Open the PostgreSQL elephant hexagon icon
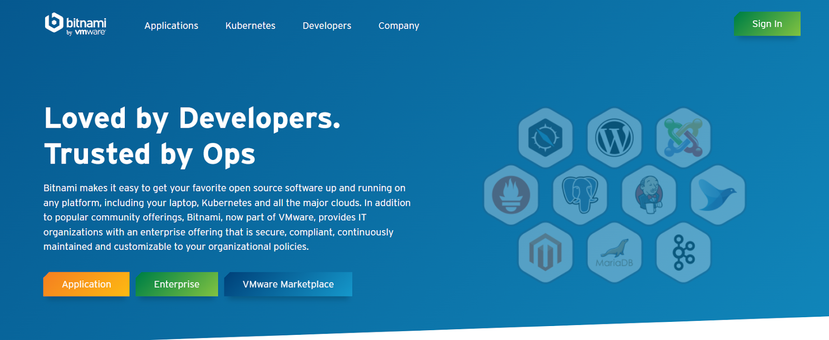 pos(580,195)
